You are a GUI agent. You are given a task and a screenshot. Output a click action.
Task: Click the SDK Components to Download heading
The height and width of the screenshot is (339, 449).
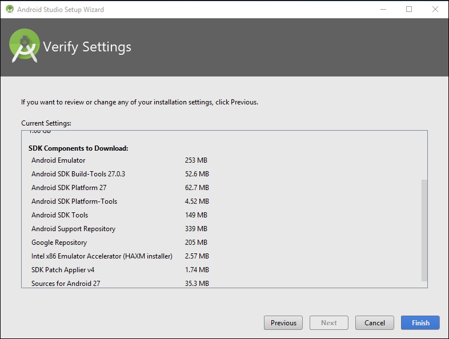pos(78,148)
